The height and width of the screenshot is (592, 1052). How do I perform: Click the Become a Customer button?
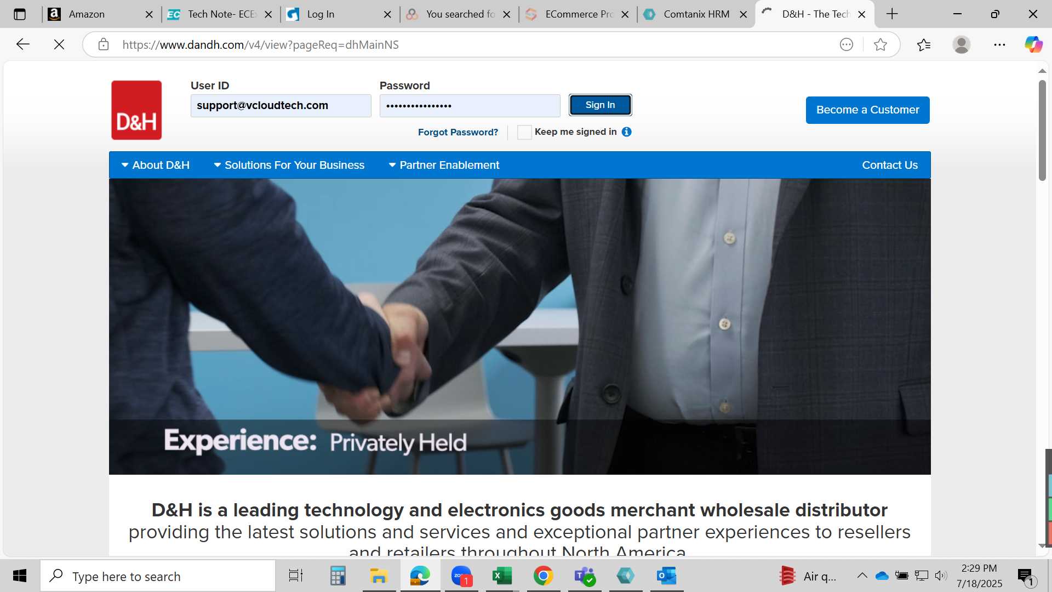[867, 110]
